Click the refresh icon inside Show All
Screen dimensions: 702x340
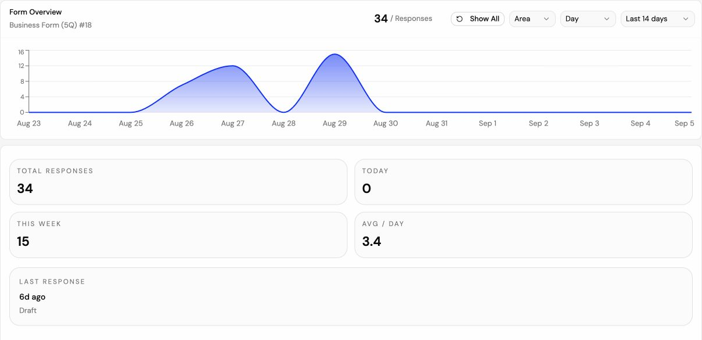point(460,19)
